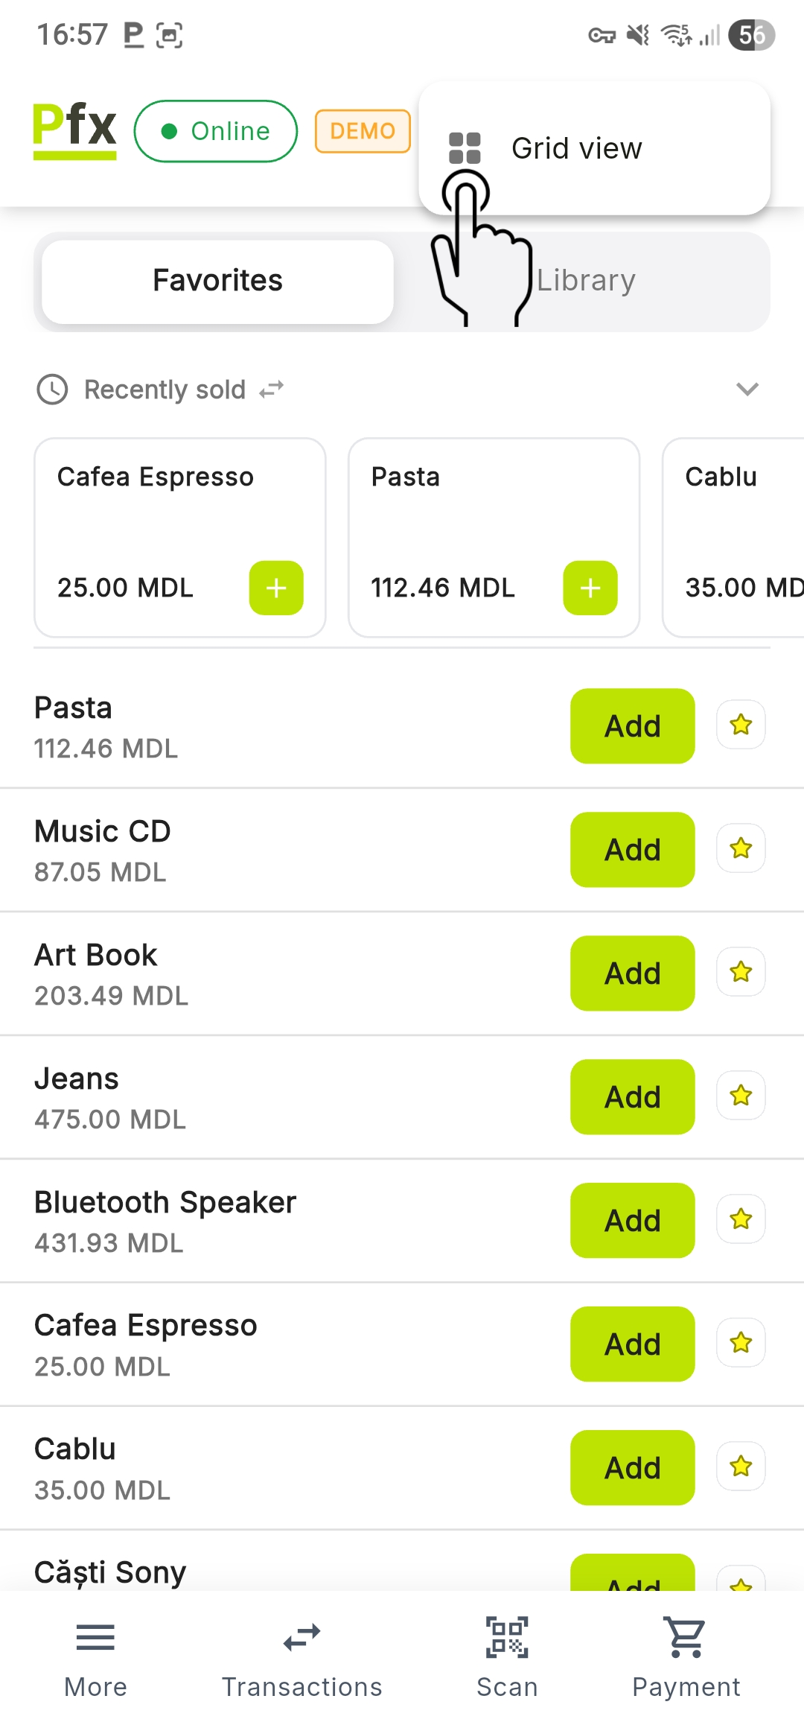Tap the plus icon on the Cafea Espresso card
The height and width of the screenshot is (1725, 804).
click(276, 588)
